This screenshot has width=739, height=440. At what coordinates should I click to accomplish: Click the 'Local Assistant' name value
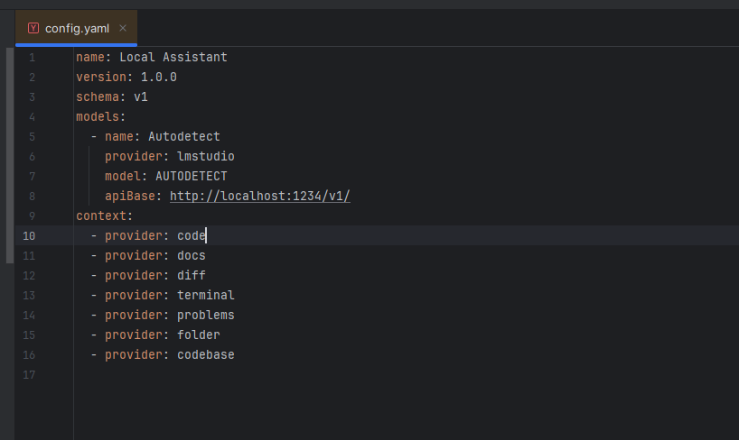173,57
